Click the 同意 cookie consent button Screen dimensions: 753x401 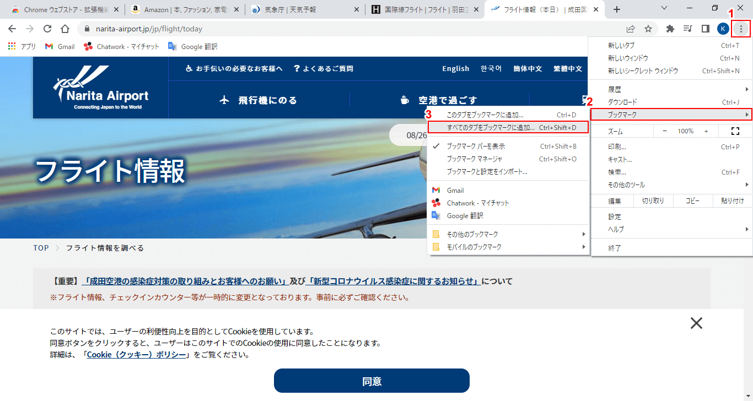pyautogui.click(x=372, y=381)
